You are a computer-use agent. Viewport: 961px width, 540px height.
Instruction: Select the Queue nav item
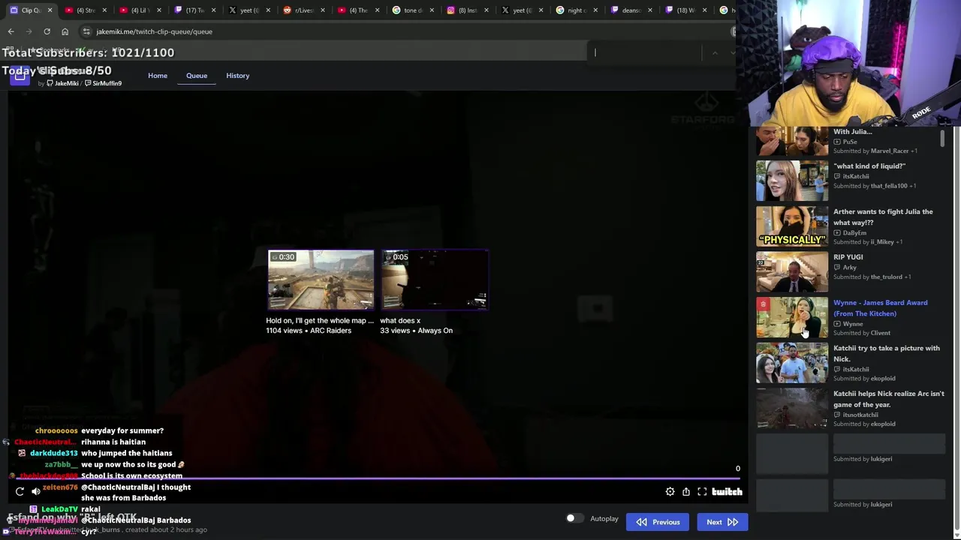[x=197, y=76]
